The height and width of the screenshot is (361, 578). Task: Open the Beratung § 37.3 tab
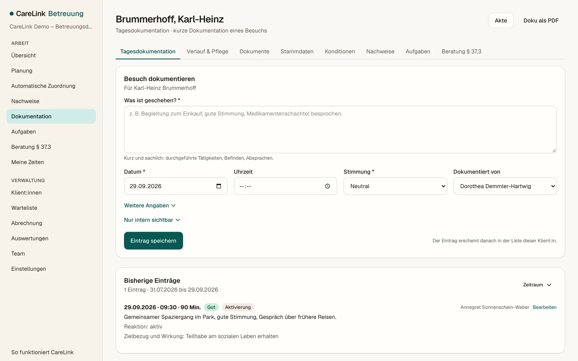[461, 51]
